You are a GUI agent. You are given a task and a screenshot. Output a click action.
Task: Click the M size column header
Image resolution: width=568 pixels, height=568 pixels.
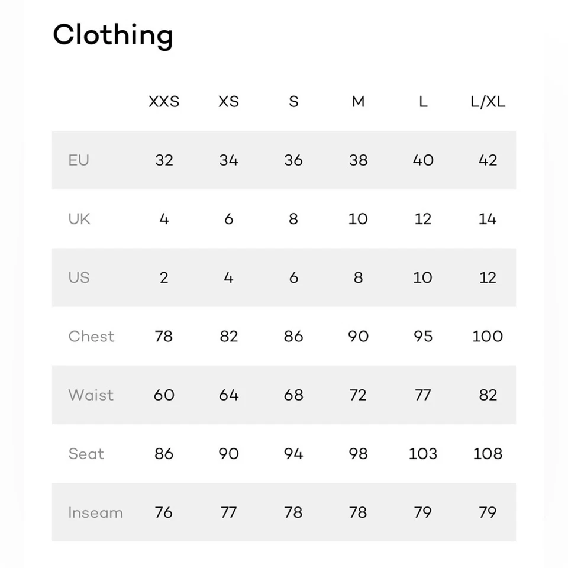[358, 102]
